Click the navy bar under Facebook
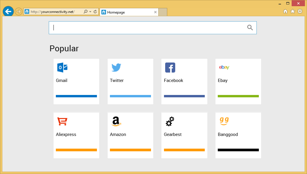The width and height of the screenshot is (307, 174). (x=184, y=96)
